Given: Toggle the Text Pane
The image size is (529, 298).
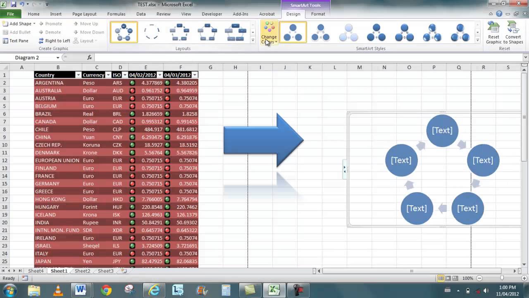Looking at the screenshot, I should pos(16,41).
